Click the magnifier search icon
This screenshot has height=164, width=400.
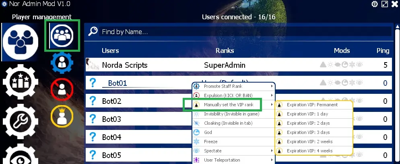[93, 32]
